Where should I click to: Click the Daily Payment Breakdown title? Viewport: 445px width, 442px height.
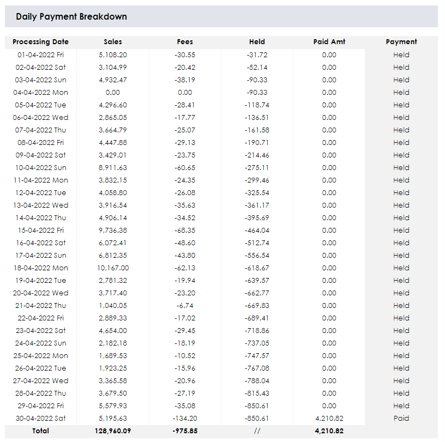[71, 16]
